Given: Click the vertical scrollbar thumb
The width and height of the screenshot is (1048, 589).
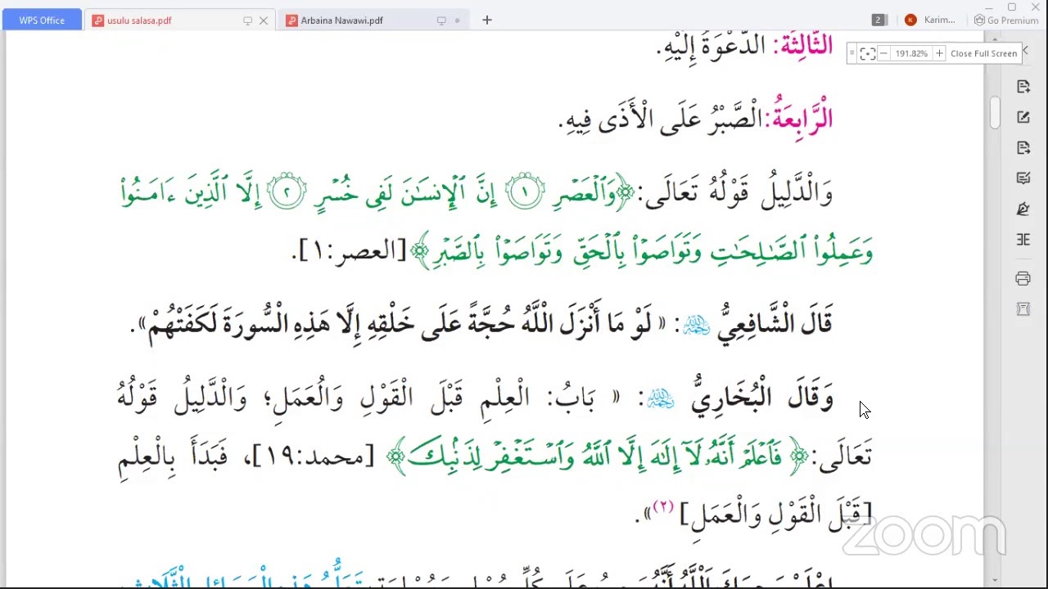Looking at the screenshot, I should pos(995,113).
